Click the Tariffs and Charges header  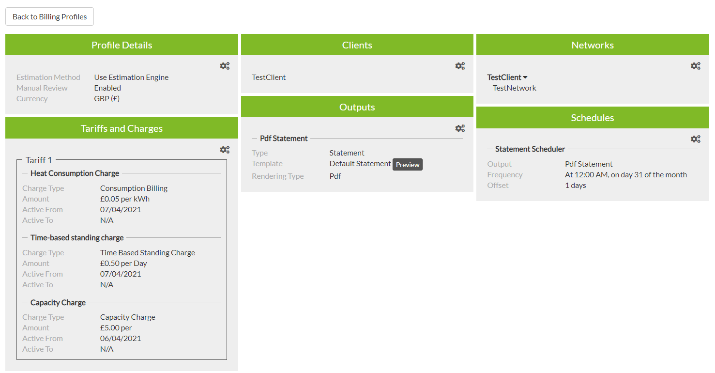click(122, 128)
